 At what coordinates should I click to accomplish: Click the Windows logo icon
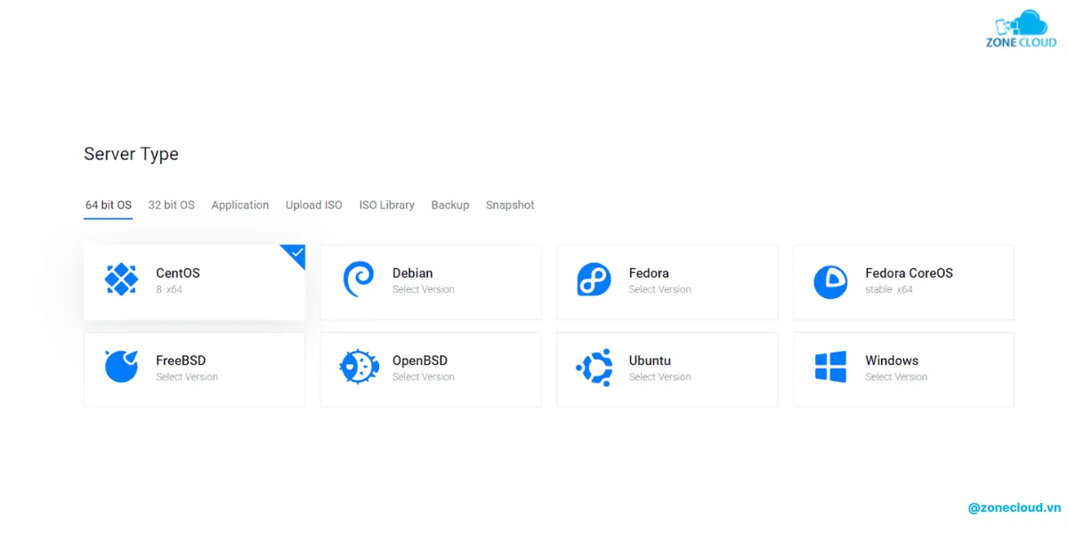click(x=830, y=367)
